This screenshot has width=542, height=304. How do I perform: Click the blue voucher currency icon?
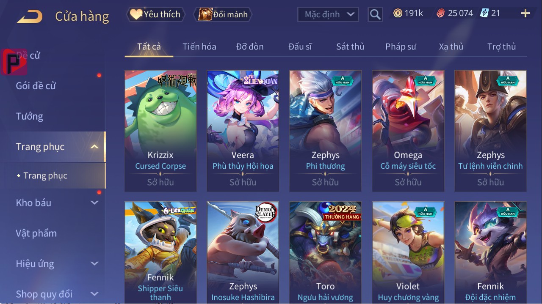(484, 13)
